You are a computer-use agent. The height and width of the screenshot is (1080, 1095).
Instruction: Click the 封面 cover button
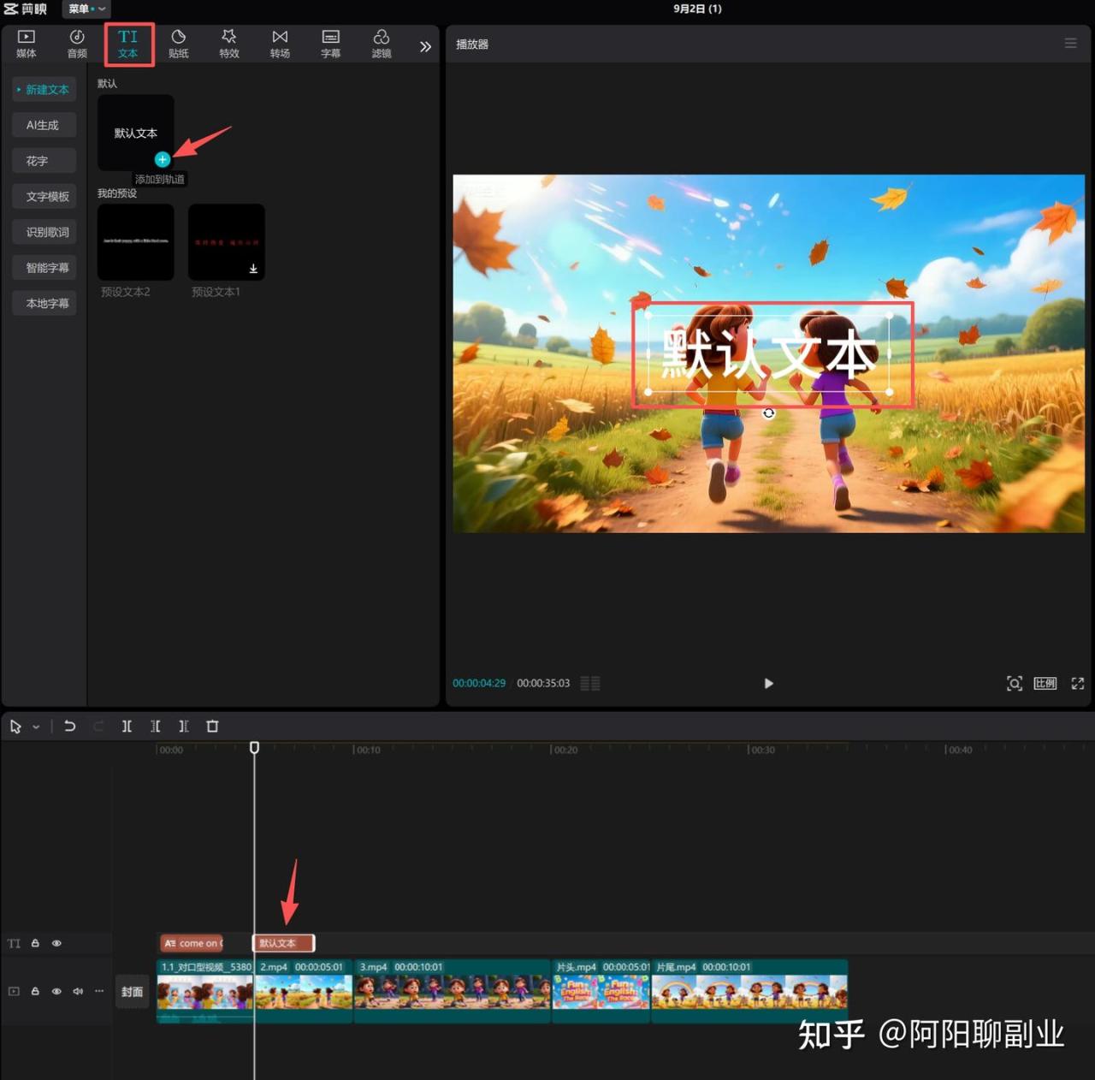tap(132, 992)
